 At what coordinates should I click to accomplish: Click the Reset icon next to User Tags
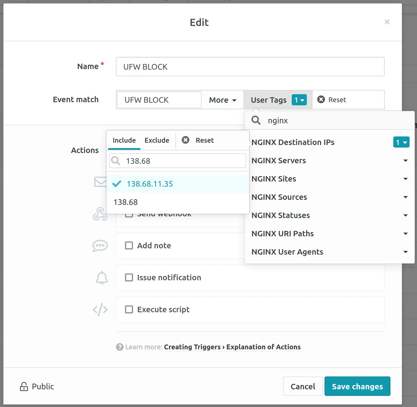tap(321, 100)
